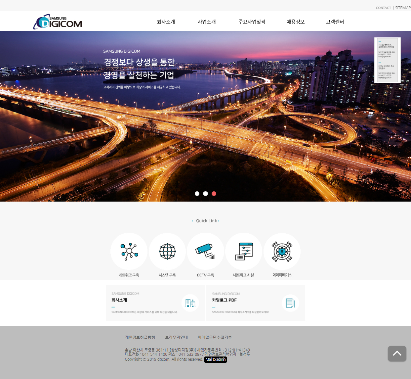This screenshot has width=411, height=379.
Task: Select the first carousel slide dot
Action: click(x=197, y=194)
